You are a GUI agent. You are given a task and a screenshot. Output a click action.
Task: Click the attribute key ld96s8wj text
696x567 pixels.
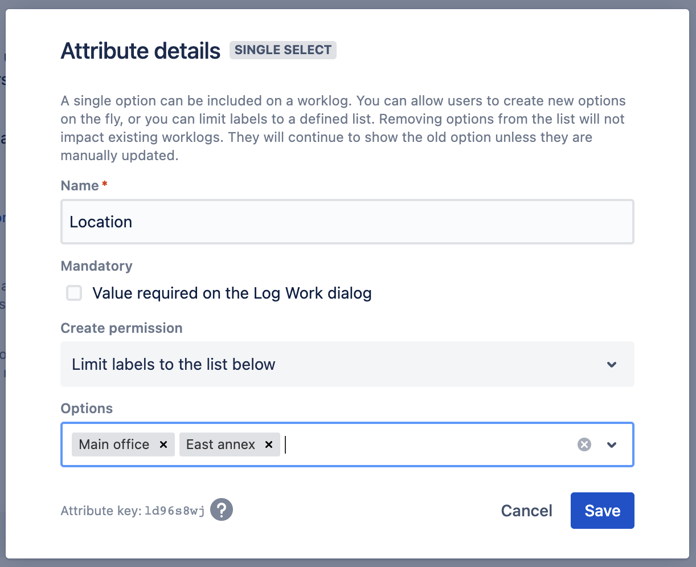[174, 511]
